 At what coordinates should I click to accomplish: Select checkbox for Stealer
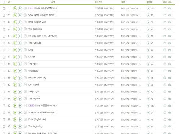(x=4, y=57)
